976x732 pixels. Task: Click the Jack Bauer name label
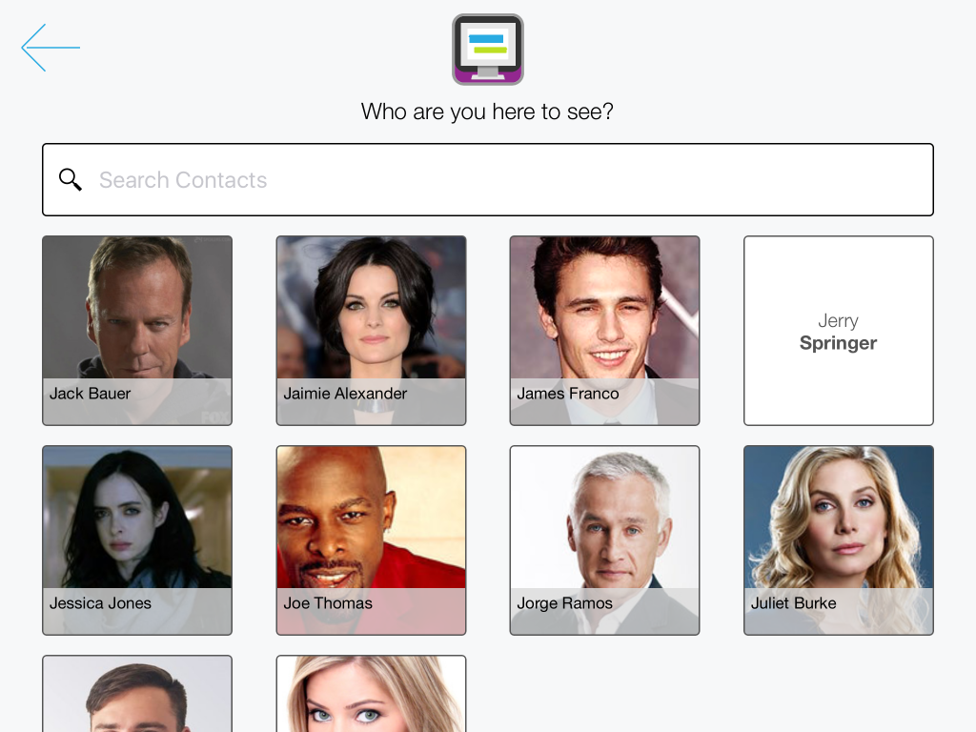[91, 394]
